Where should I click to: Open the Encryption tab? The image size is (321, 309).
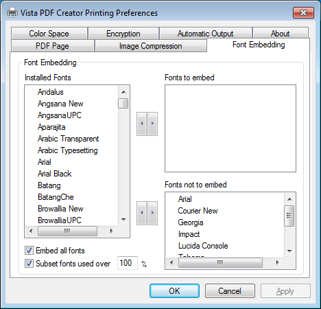pos(123,34)
